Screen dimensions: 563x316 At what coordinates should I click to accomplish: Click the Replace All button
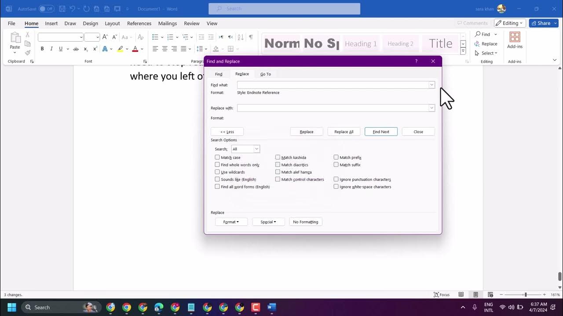point(344,132)
